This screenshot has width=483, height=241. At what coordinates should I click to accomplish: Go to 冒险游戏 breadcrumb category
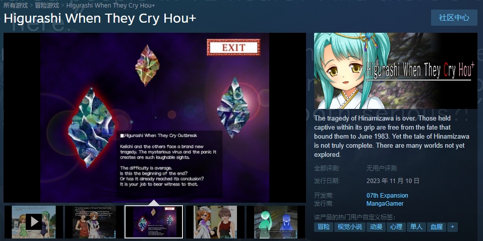click(47, 5)
